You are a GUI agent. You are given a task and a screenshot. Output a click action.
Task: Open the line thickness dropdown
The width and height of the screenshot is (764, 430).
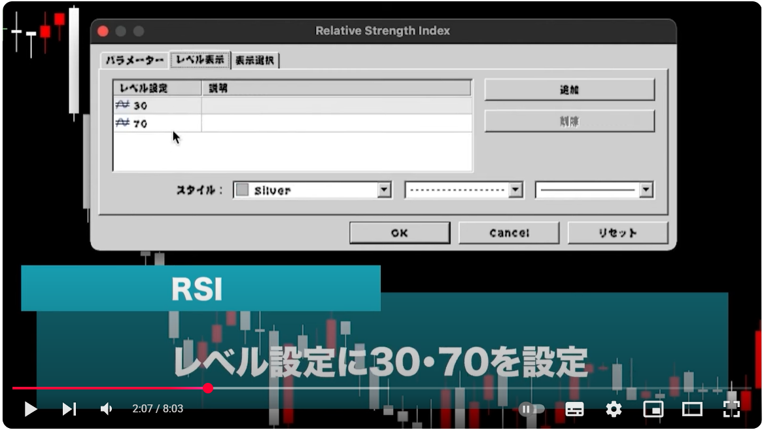pos(646,189)
